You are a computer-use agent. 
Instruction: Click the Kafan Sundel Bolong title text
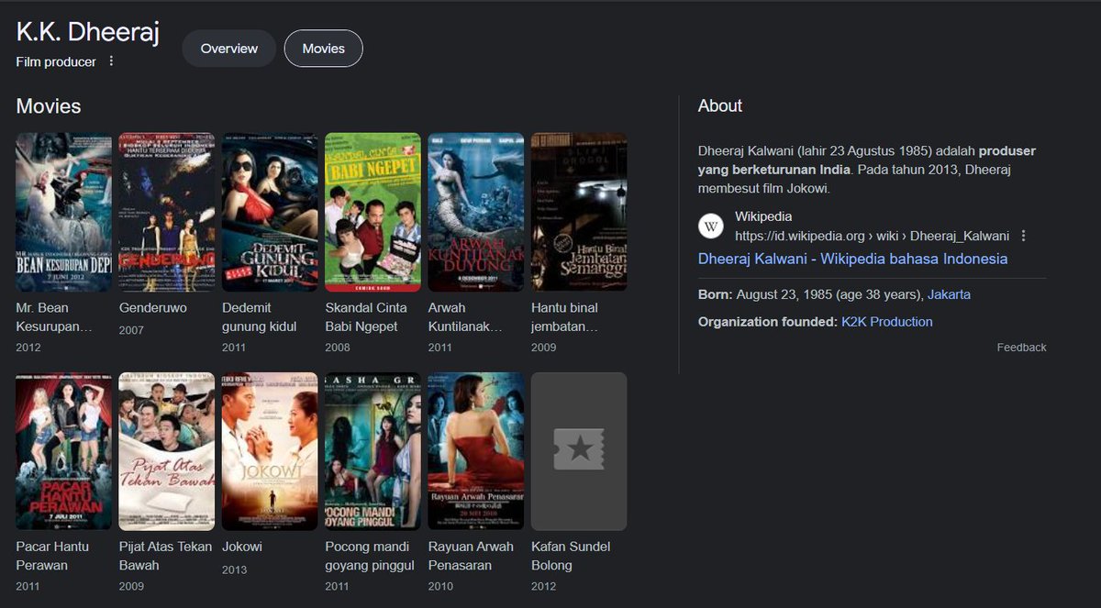(571, 556)
